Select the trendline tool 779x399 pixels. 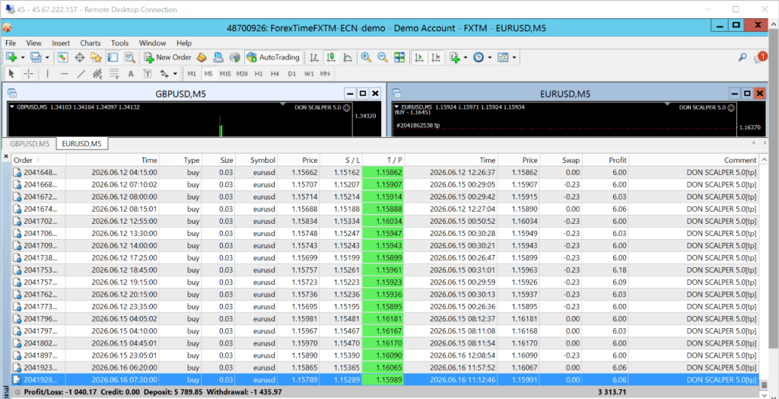pyautogui.click(x=81, y=74)
